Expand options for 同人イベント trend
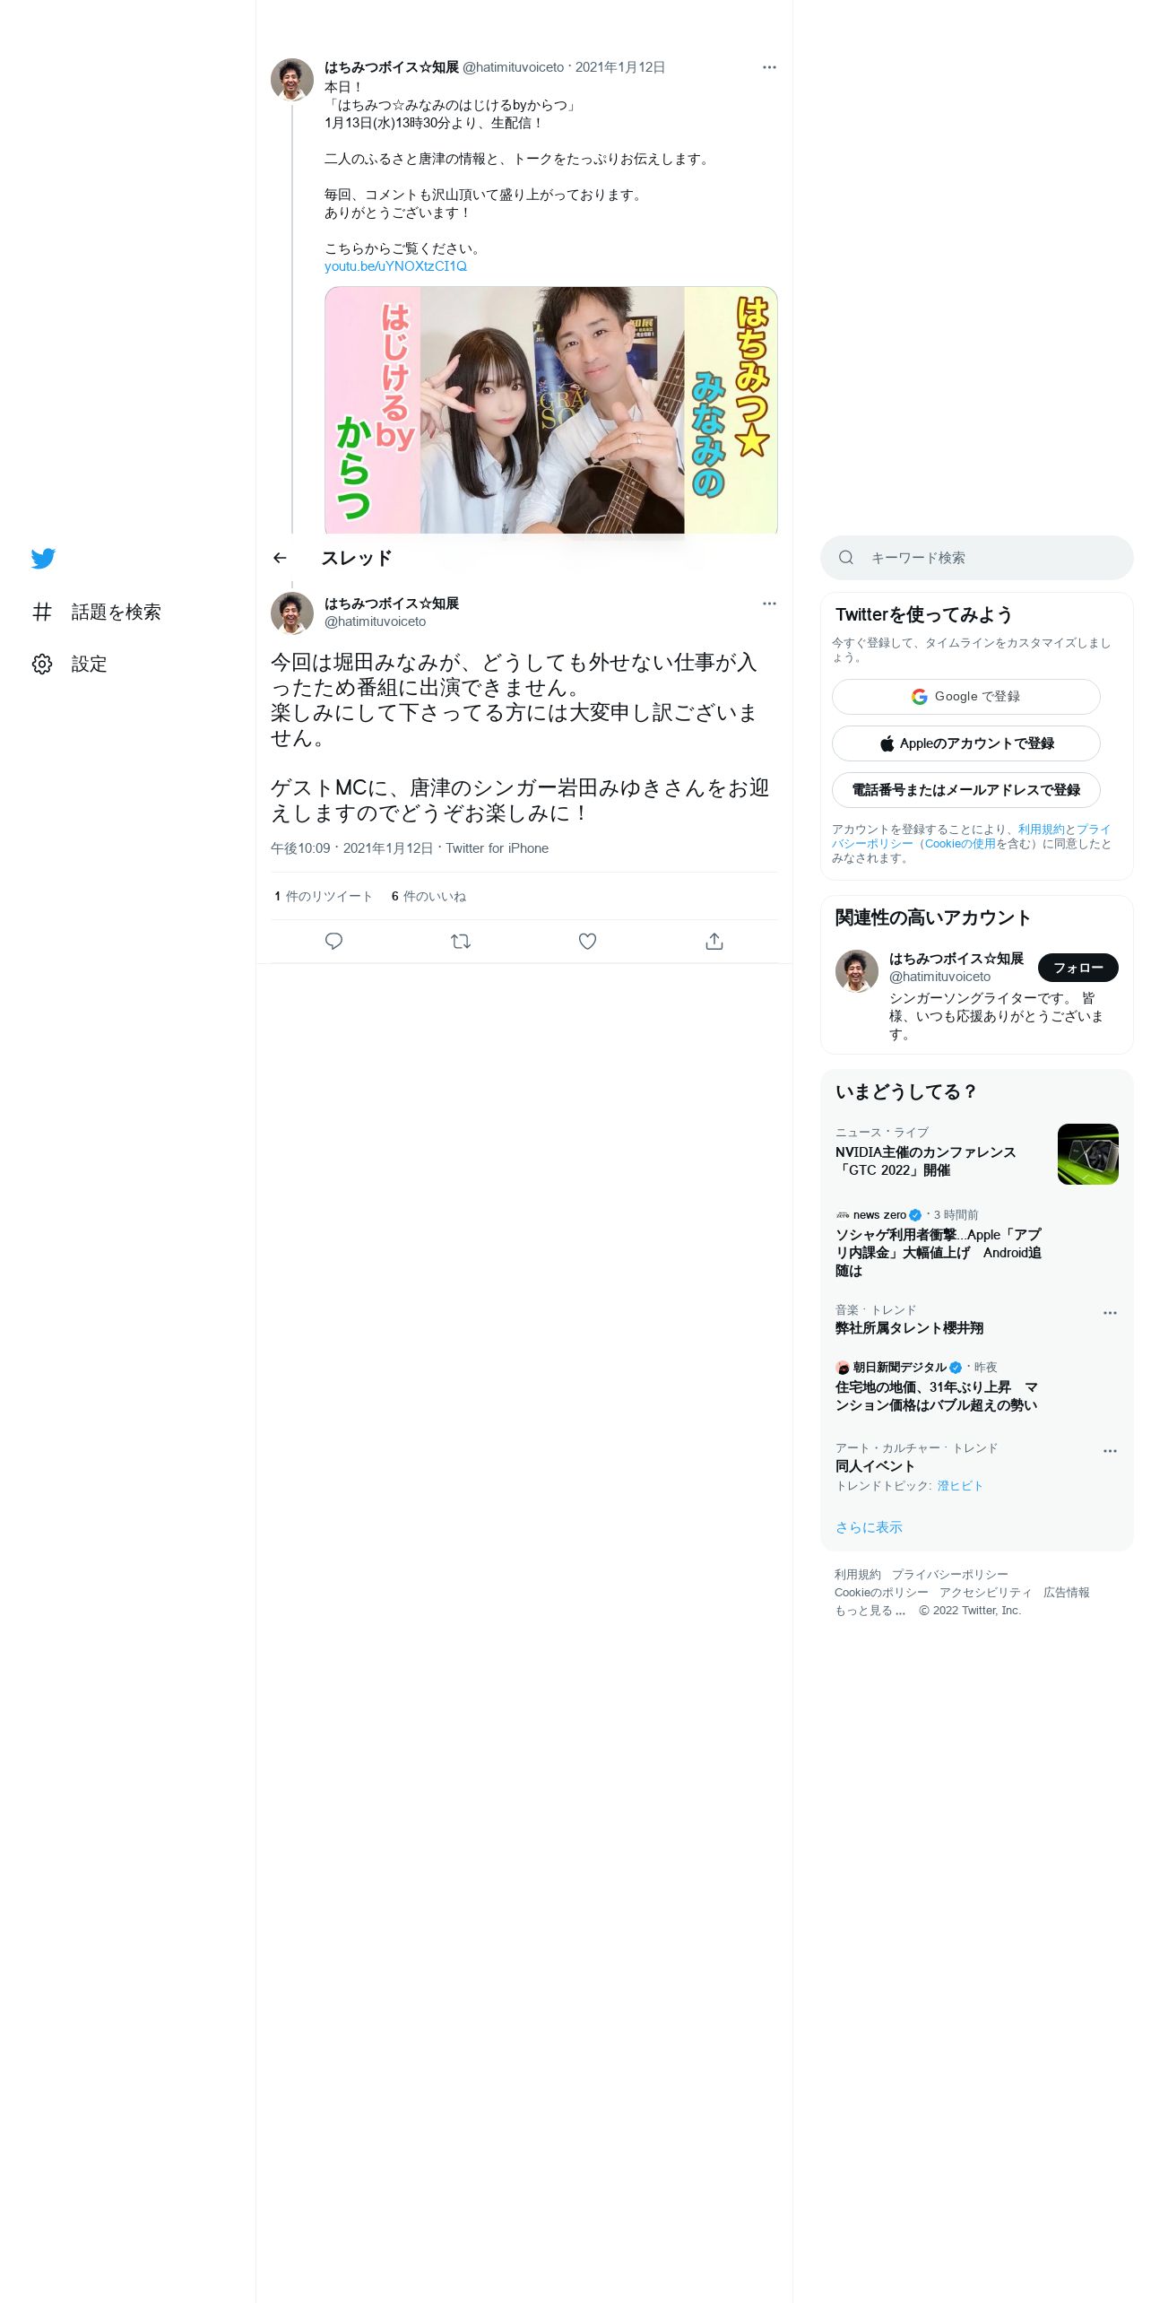Viewport: 1151px width, 2303px height. pyautogui.click(x=1110, y=1450)
